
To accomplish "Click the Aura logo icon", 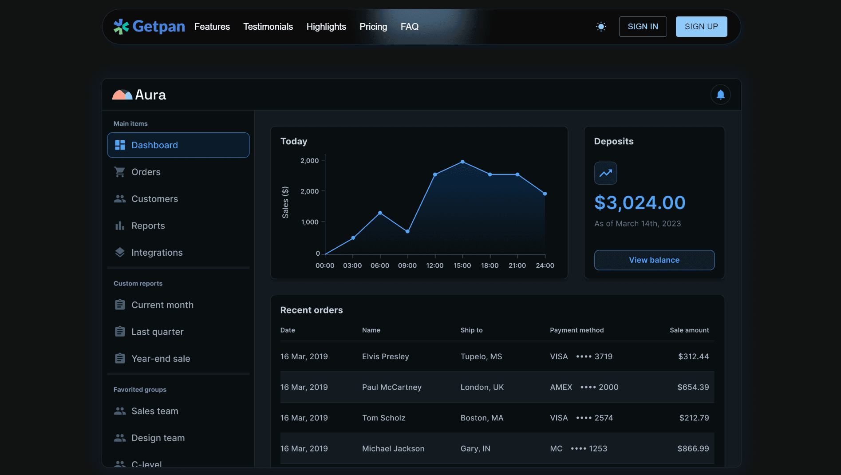I will (x=122, y=95).
